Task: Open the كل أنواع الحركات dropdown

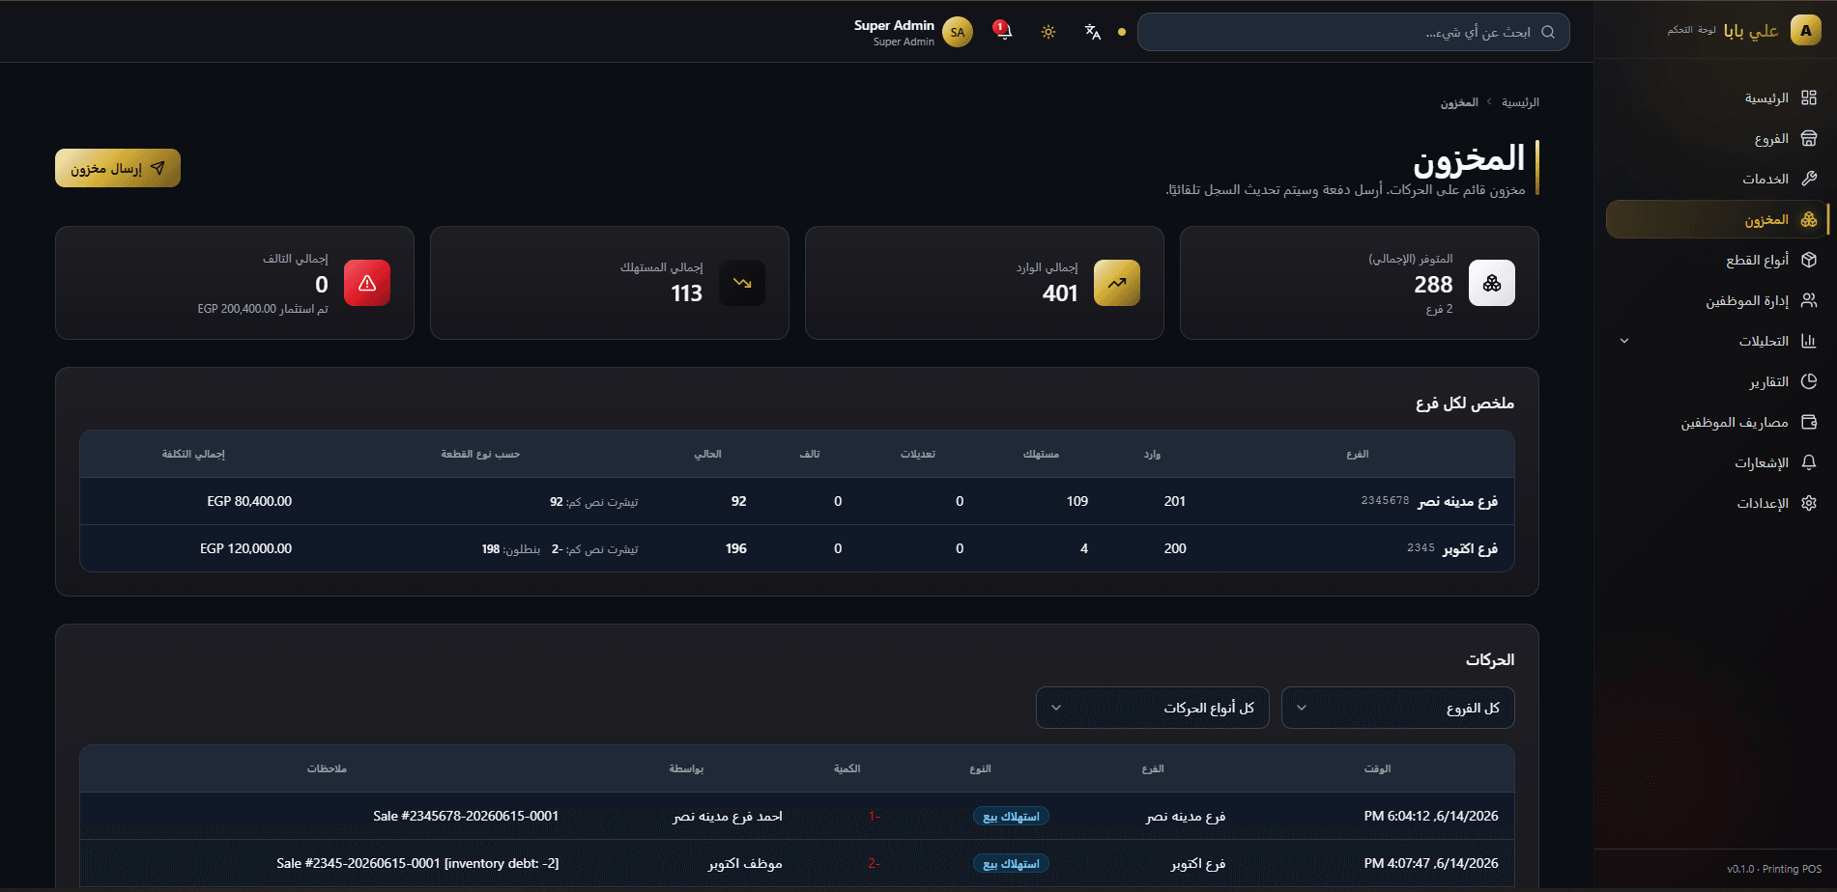Action: (1152, 708)
